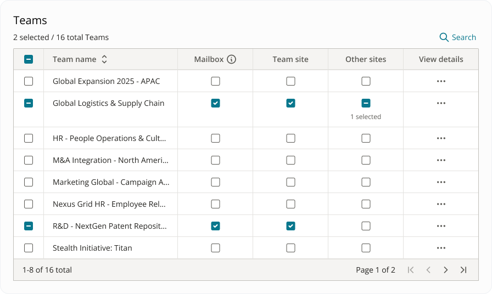
Task: Enable Mailbox for Global Expansion 2025 - APAC
Action: pyautogui.click(x=215, y=81)
